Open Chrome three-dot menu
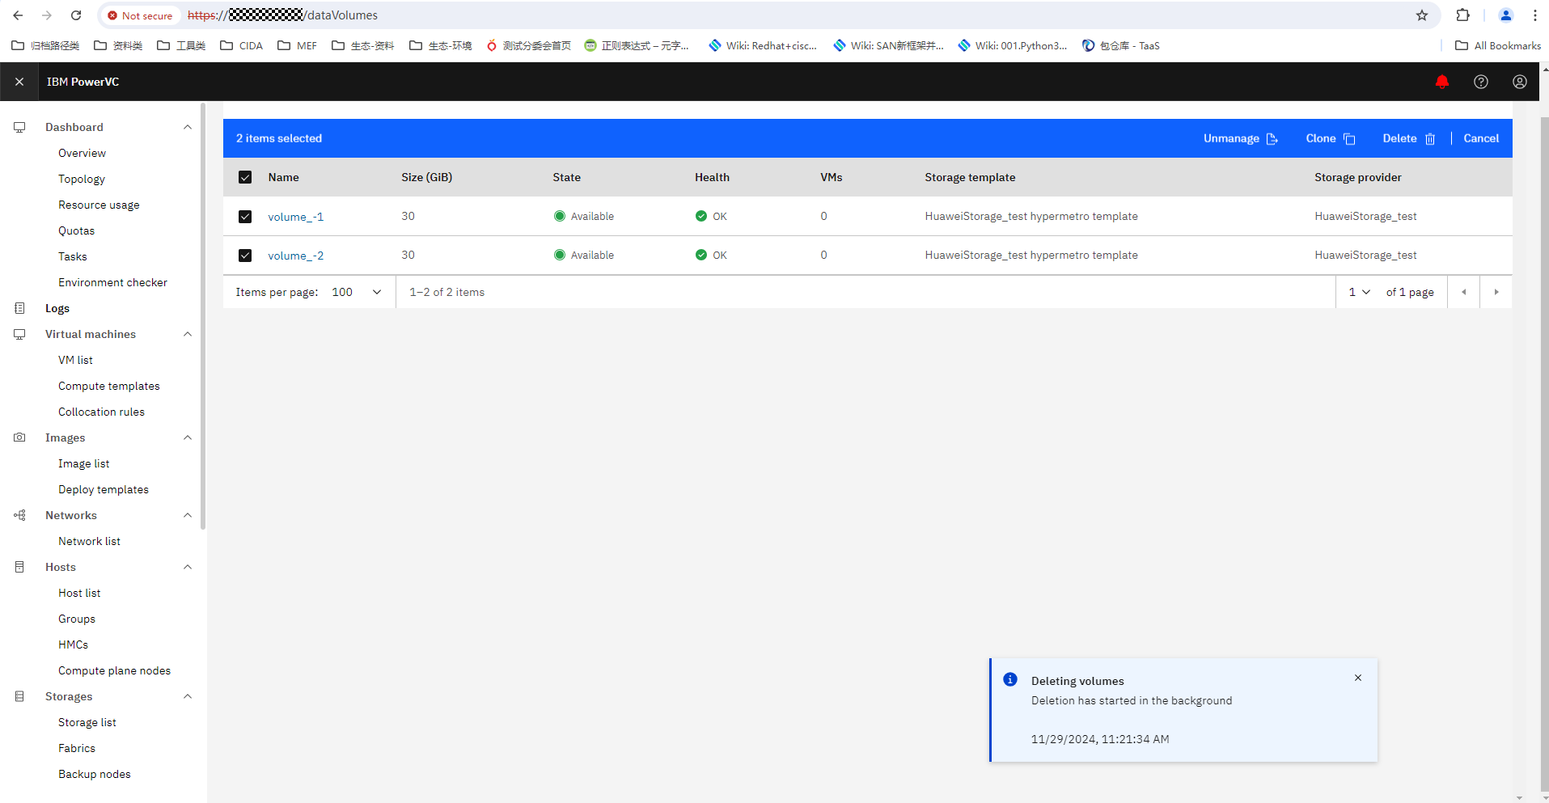Viewport: 1549px width, 803px height. pos(1534,15)
